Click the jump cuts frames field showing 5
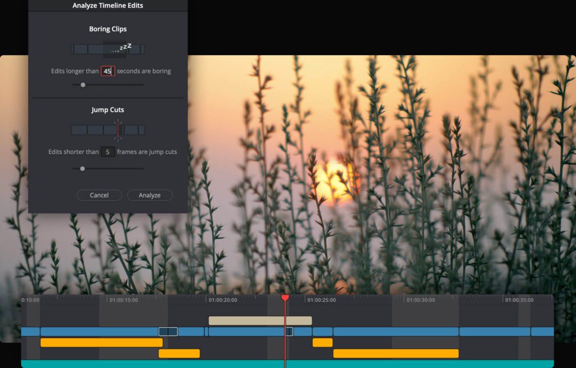 click(107, 152)
